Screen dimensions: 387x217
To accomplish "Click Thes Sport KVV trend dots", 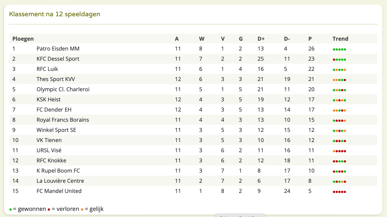I will [x=339, y=80].
